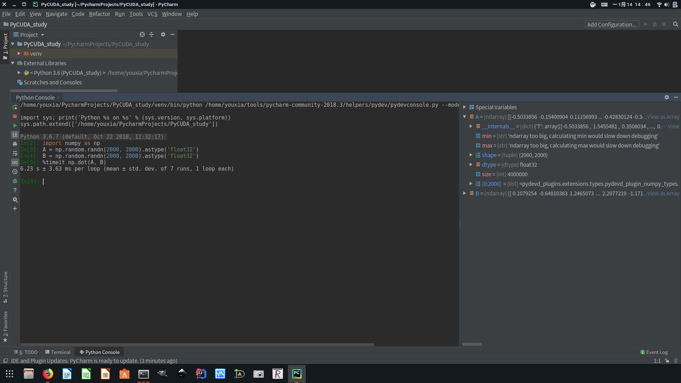Open the Refactor menu
Screen dimensions: 681x383
(x=99, y=14)
